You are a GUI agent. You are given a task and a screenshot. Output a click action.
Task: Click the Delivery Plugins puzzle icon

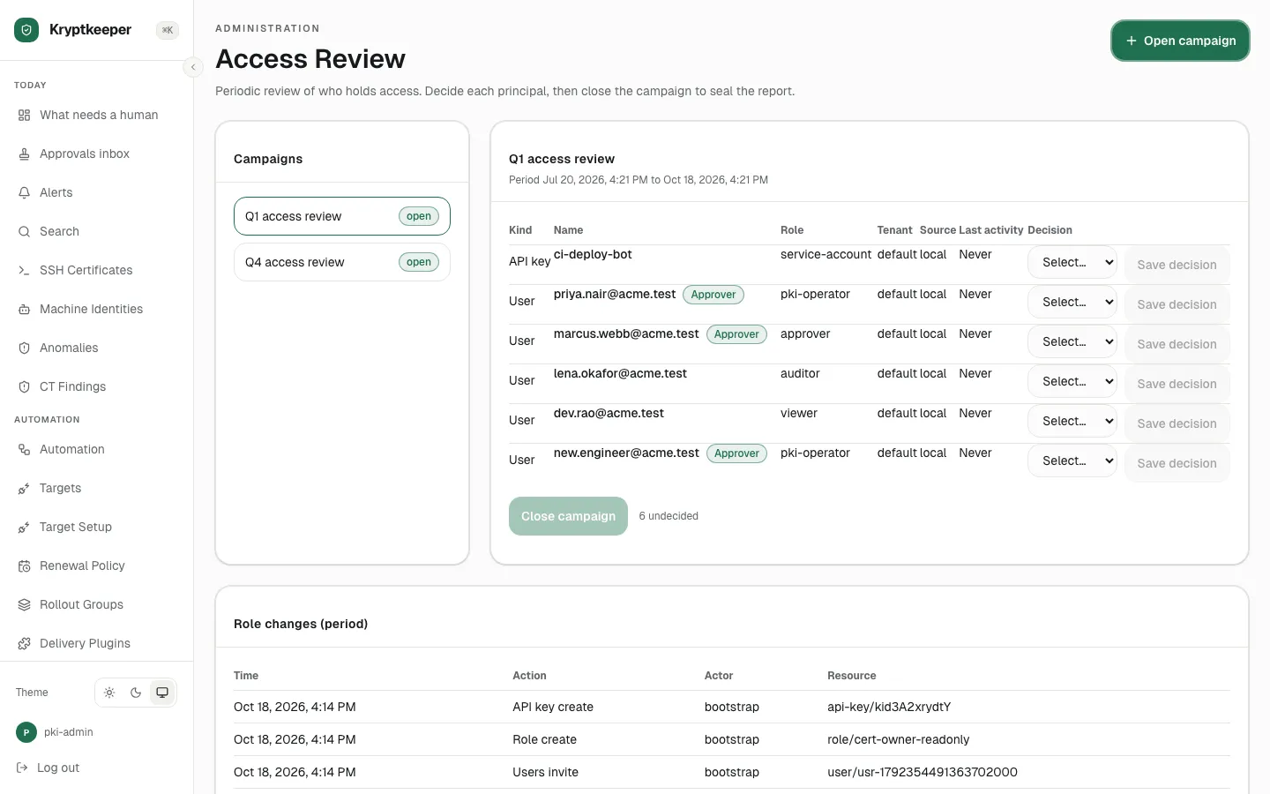(24, 643)
